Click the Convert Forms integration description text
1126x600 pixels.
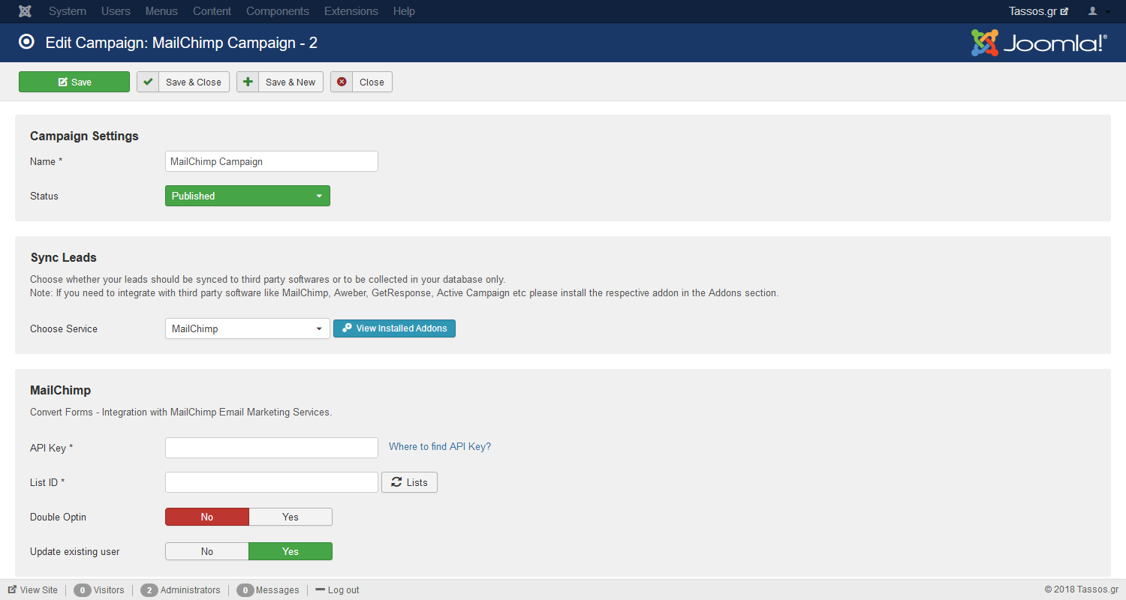coord(181,412)
